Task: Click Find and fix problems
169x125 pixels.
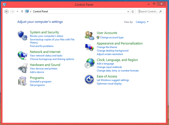Action: (x=42, y=46)
